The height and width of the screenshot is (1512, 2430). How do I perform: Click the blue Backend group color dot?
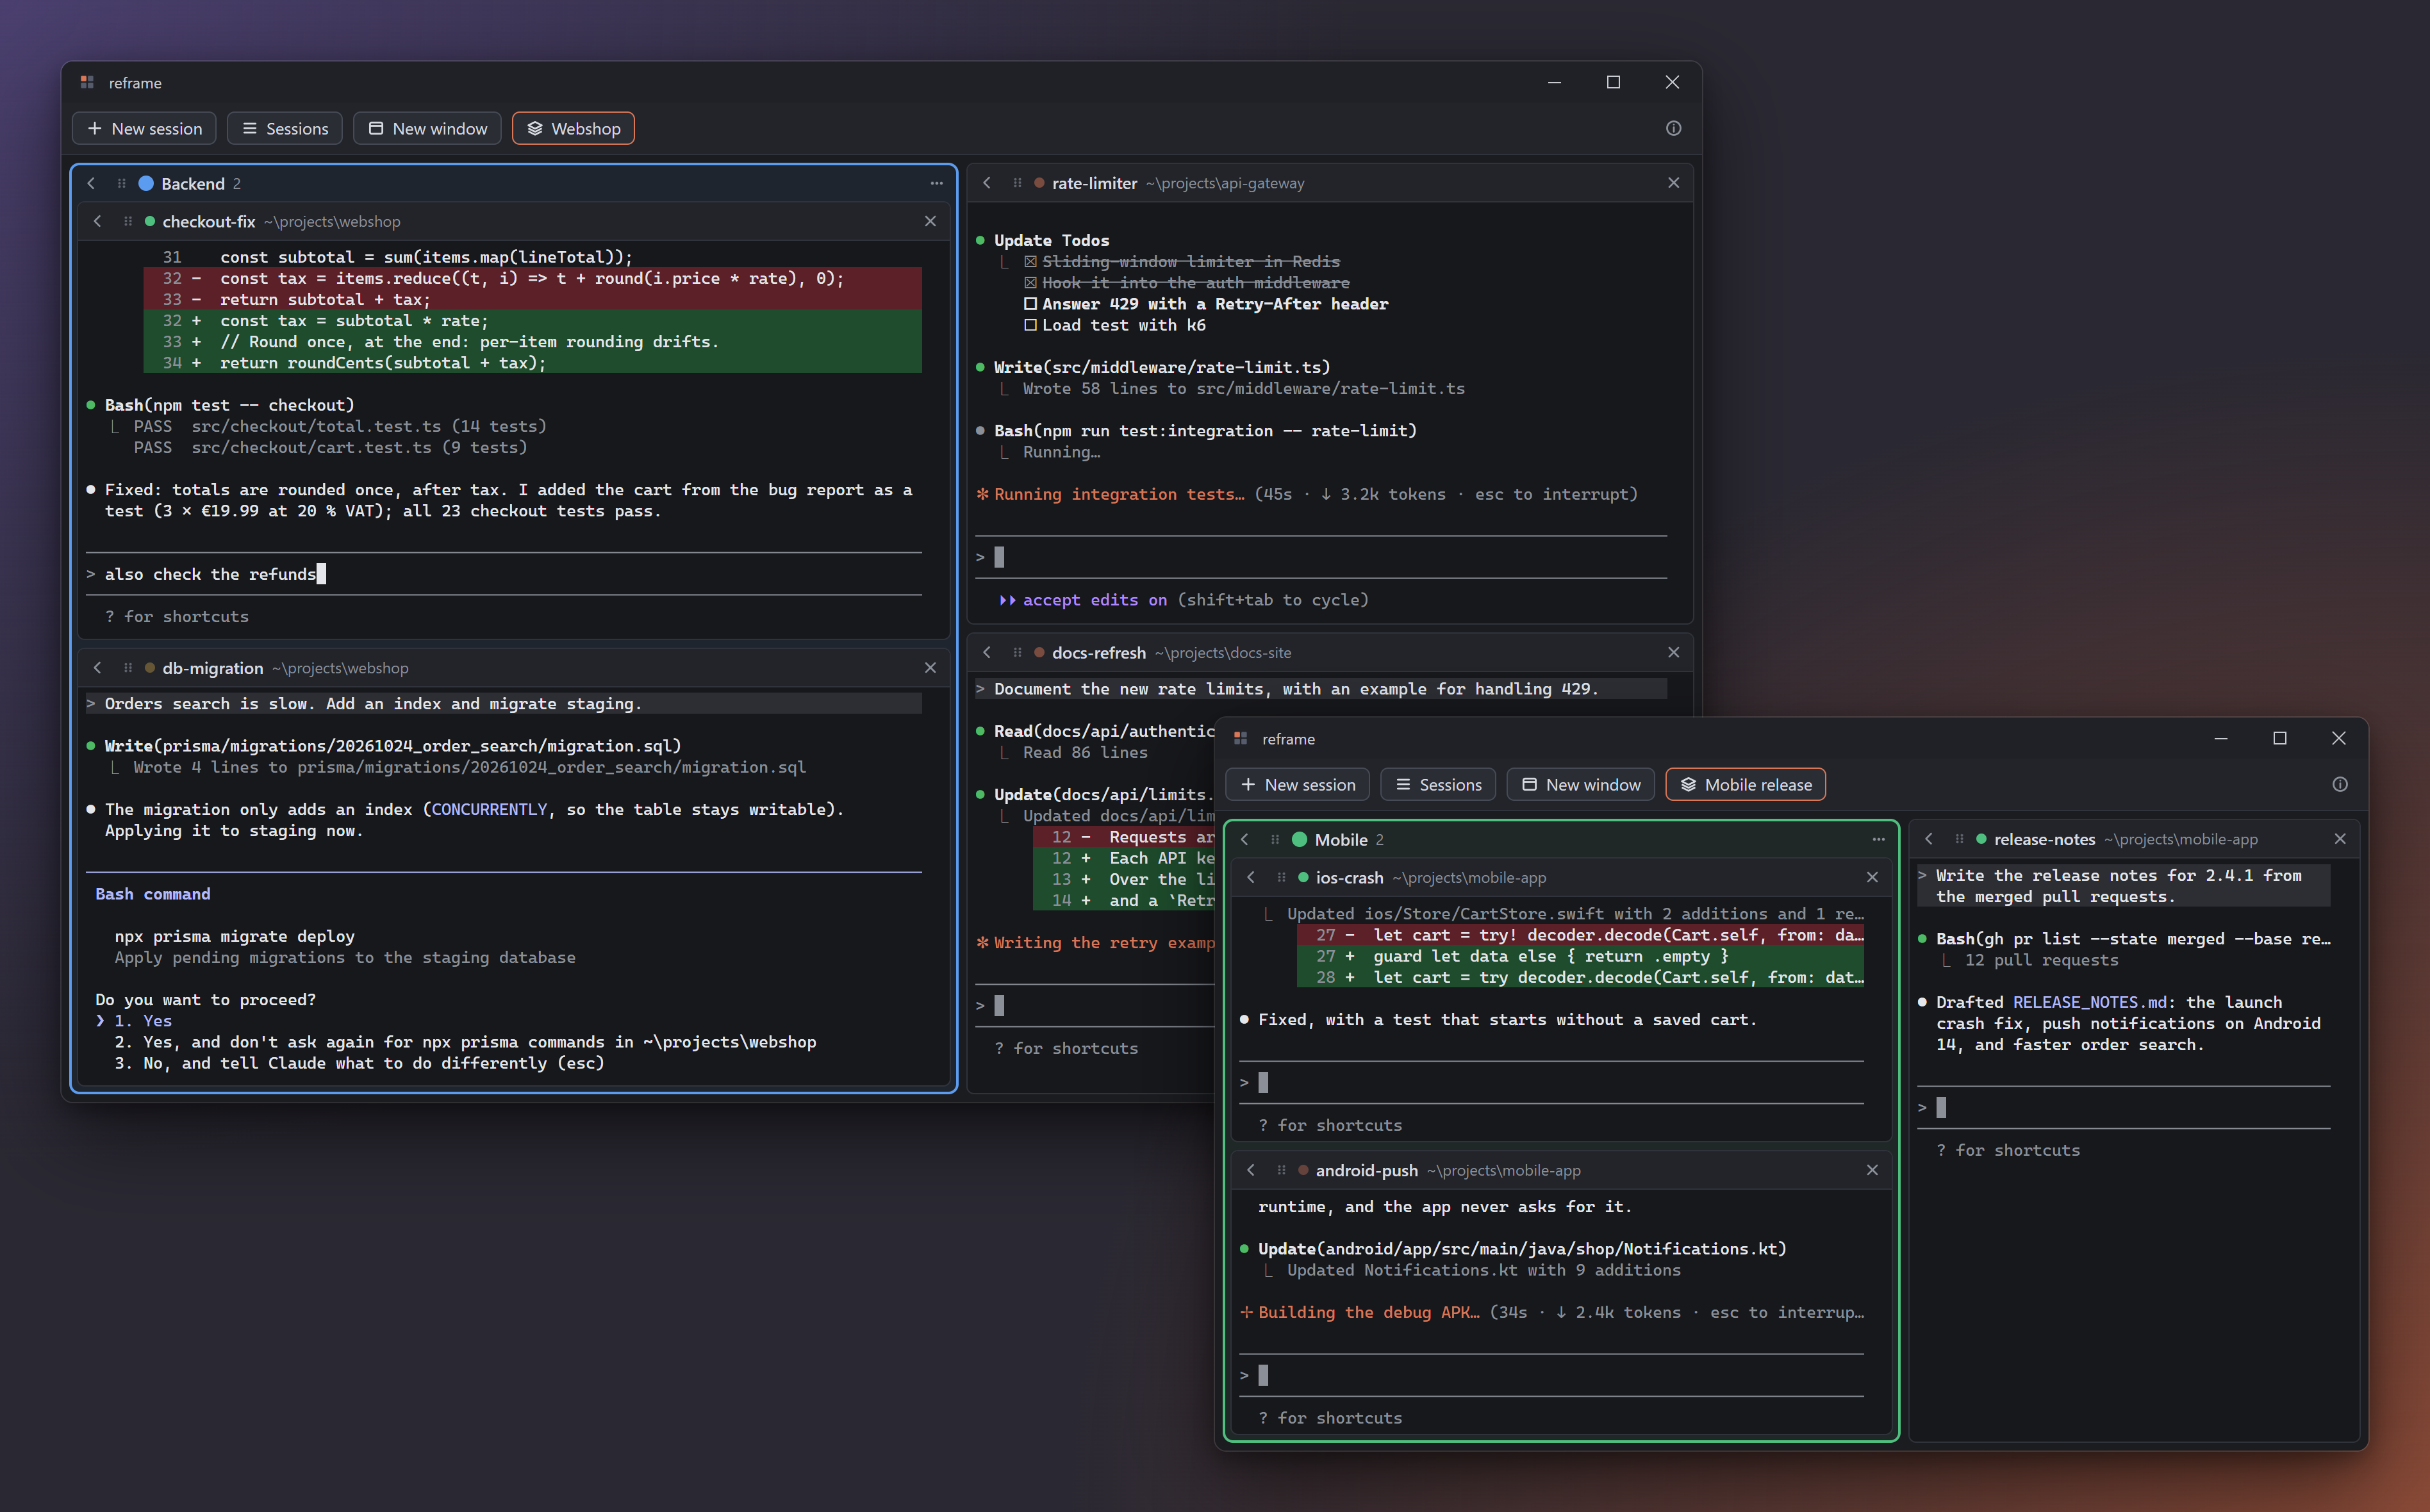click(x=146, y=183)
